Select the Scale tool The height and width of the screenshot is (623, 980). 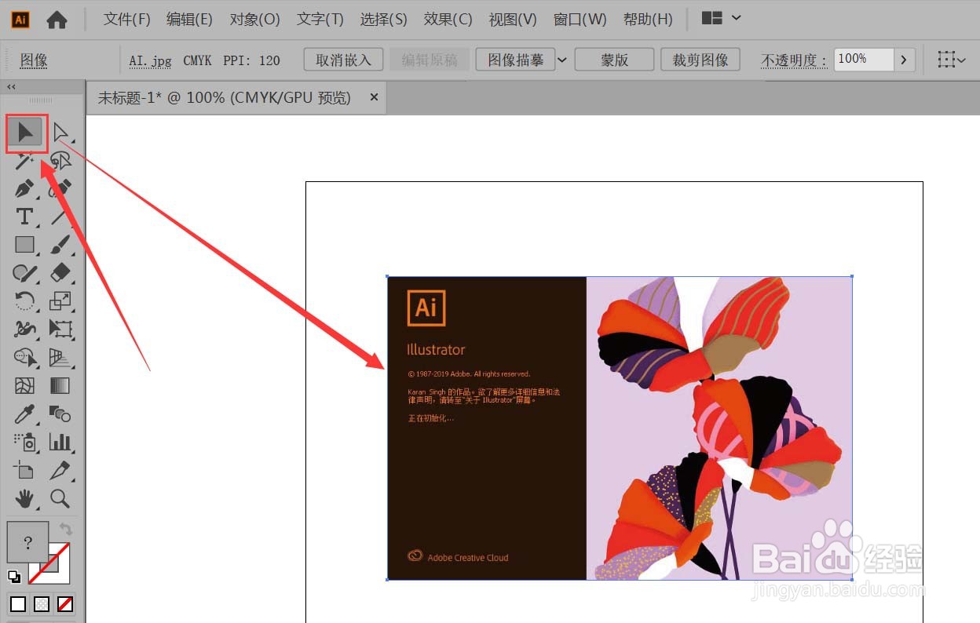61,301
